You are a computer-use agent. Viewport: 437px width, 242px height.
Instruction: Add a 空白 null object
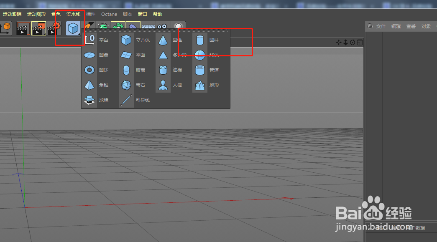(97, 40)
